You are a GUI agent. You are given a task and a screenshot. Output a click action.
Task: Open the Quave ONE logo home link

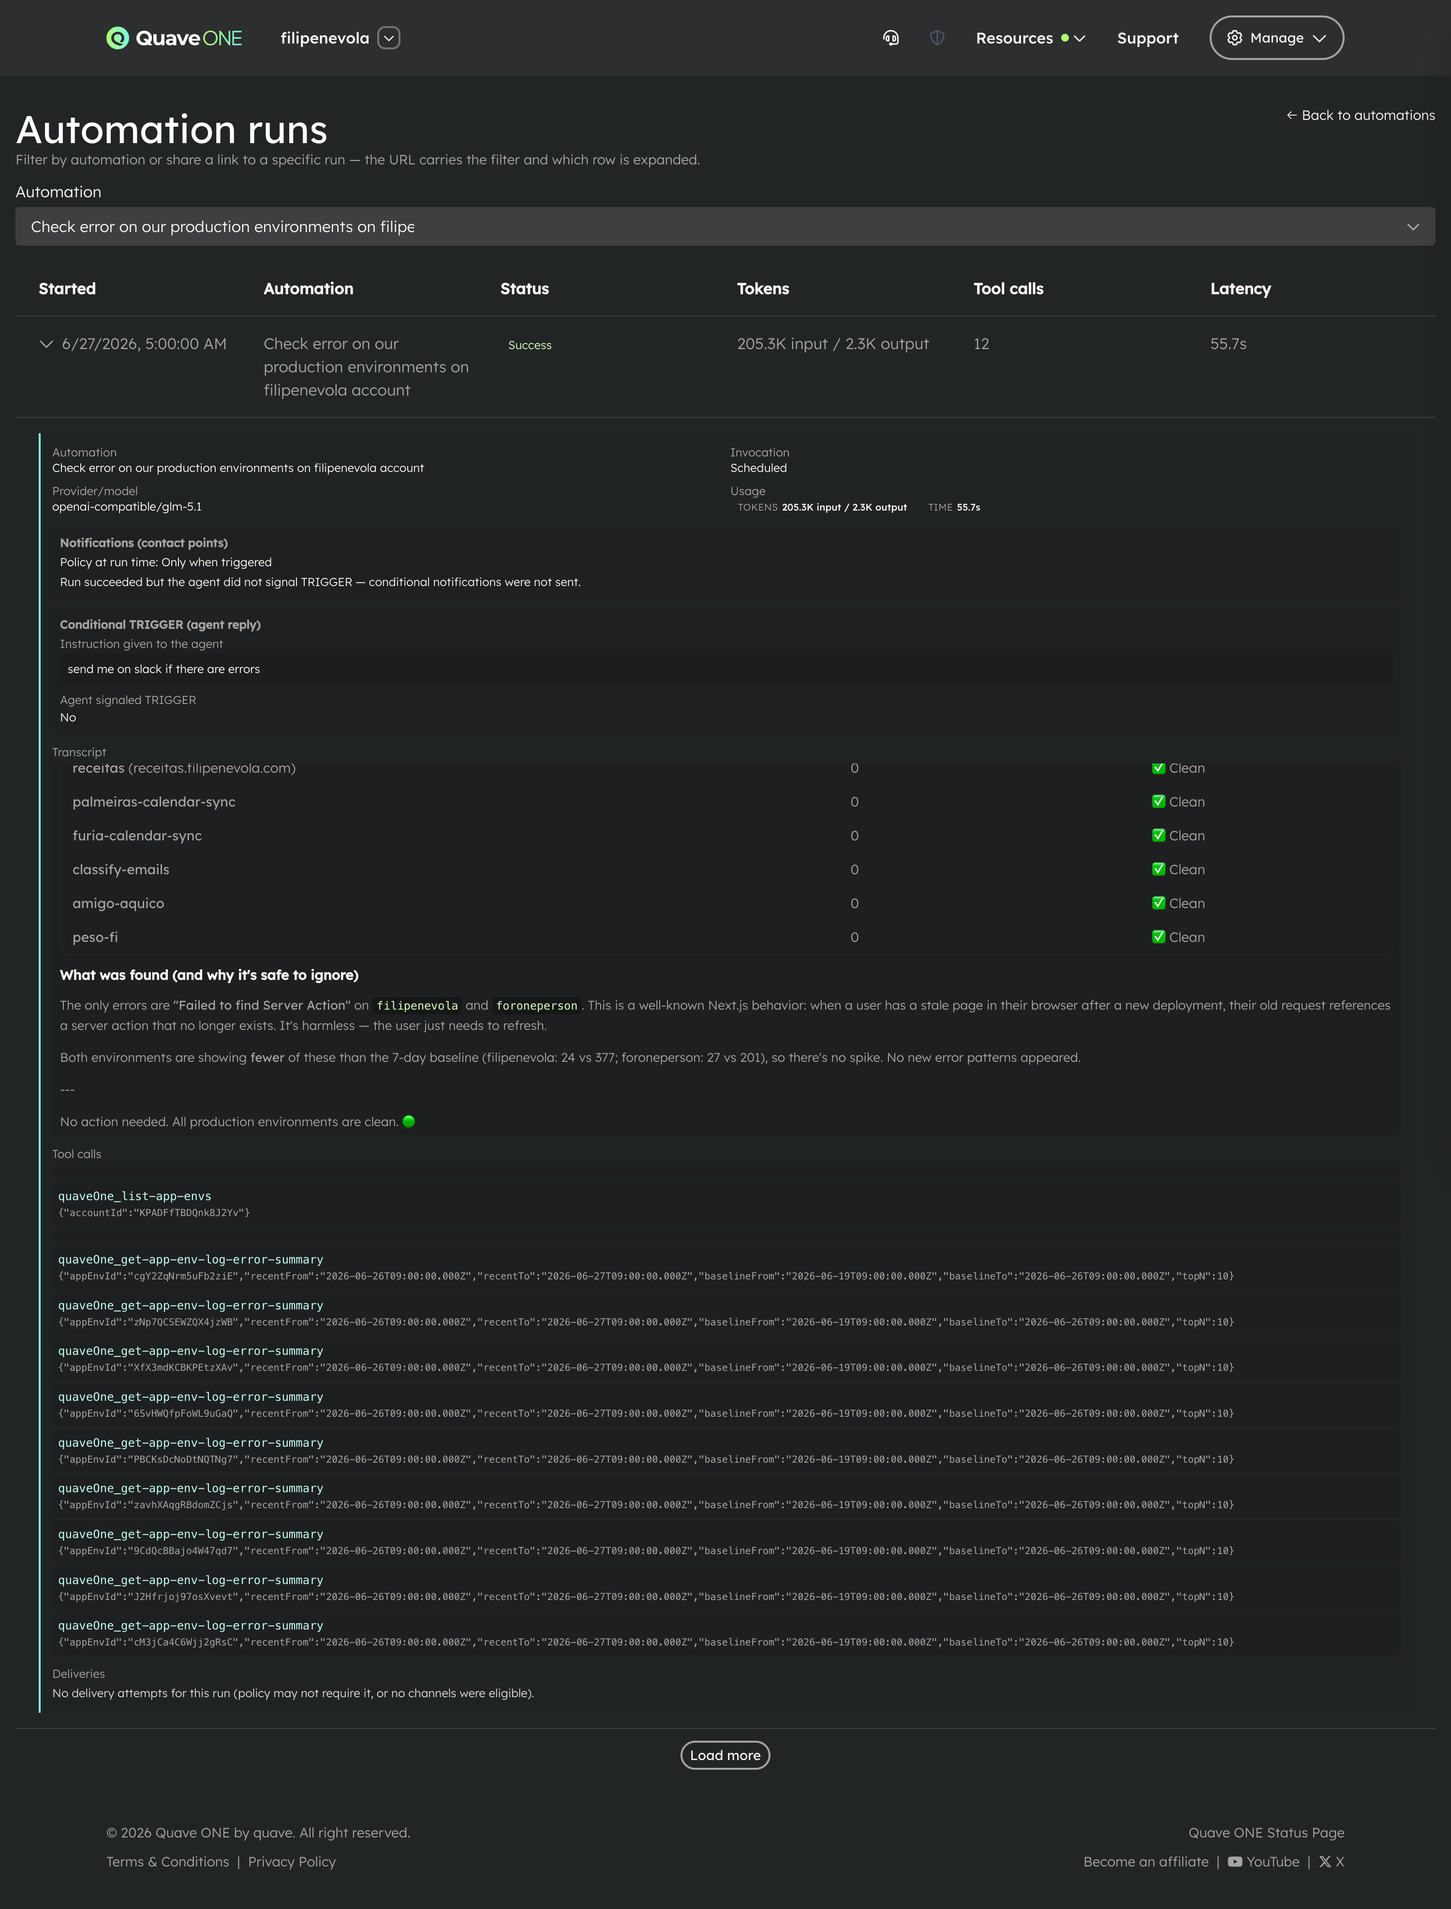tap(174, 38)
